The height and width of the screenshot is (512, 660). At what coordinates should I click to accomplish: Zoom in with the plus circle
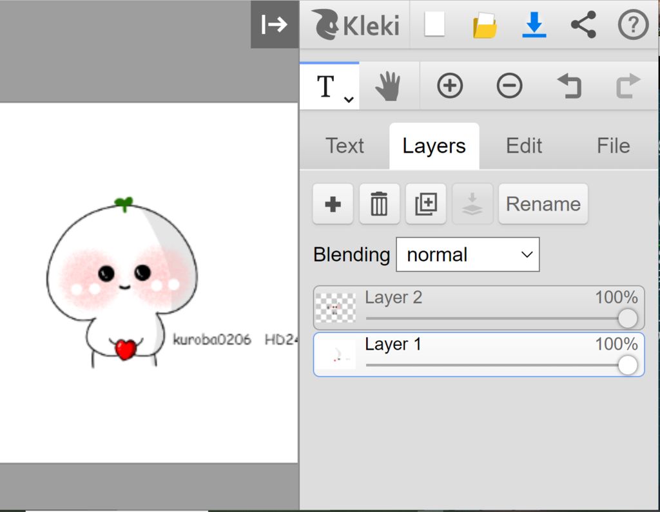tap(449, 86)
